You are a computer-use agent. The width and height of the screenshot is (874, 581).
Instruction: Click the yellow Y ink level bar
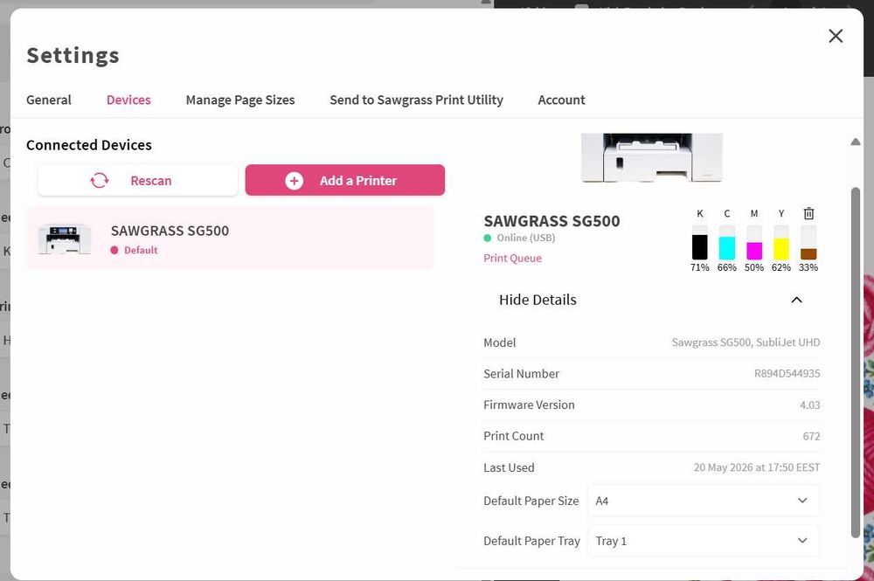click(780, 242)
